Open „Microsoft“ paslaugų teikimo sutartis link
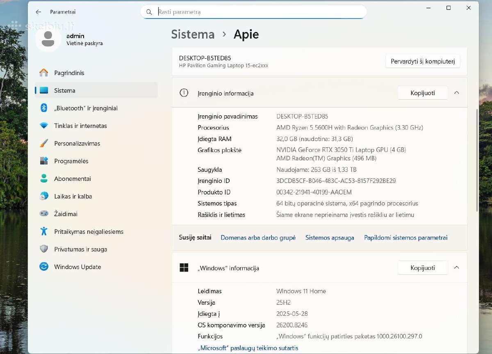 [x=248, y=348]
